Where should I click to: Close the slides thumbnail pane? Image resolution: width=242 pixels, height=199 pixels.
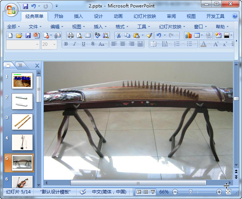point(37,66)
